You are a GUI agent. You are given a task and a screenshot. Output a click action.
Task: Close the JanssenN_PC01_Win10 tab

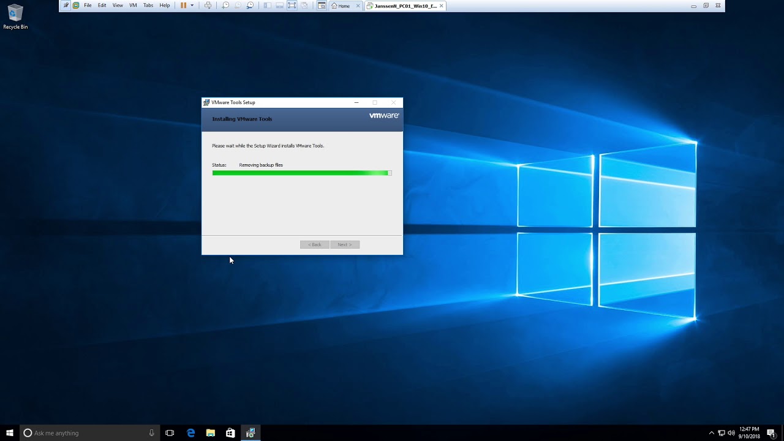[x=442, y=6]
